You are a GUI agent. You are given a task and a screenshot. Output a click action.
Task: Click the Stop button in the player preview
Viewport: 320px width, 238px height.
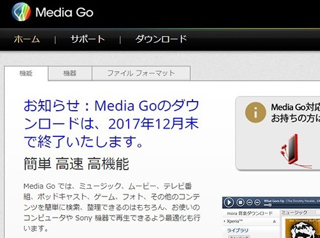click(241, 202)
